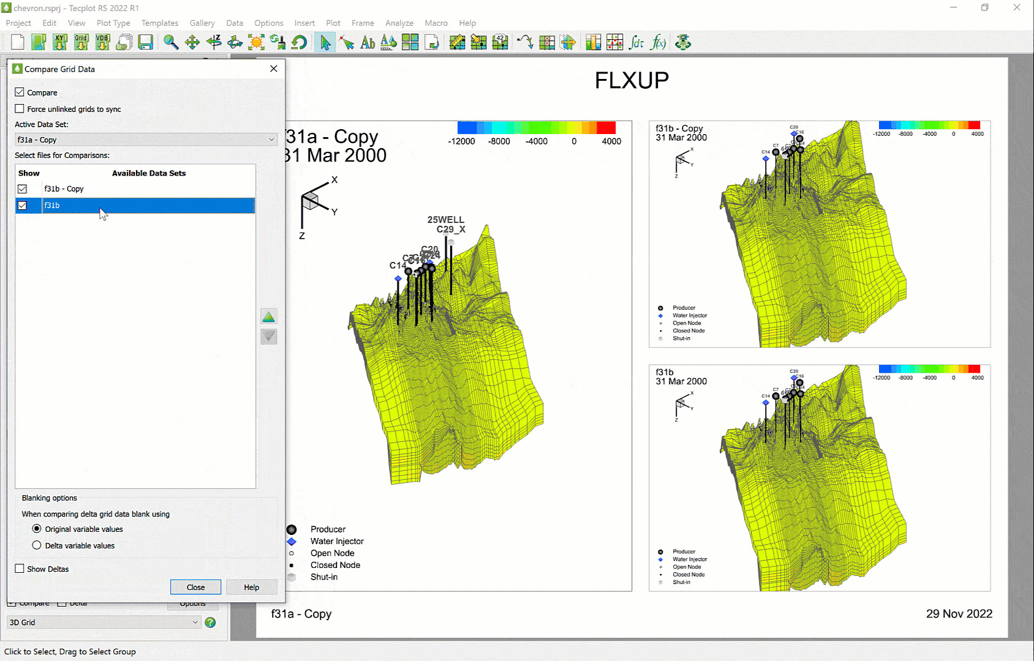Click the probe cell arrow grid icon
This screenshot has width=1034, height=661.
(x=478, y=42)
